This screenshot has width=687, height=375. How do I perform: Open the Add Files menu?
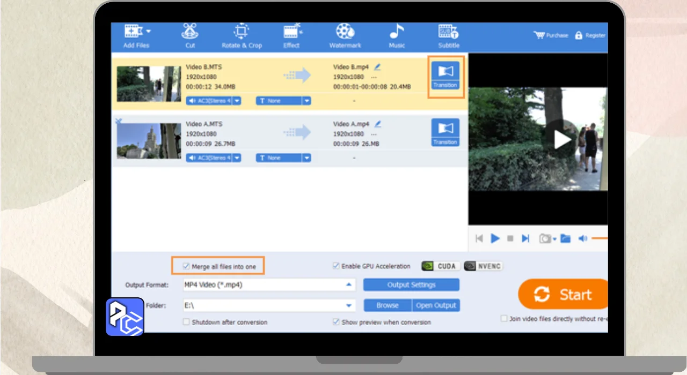coord(136,36)
